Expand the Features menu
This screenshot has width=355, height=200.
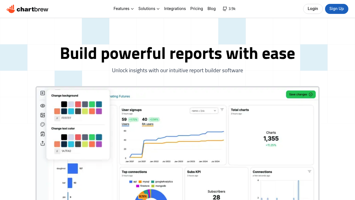[124, 9]
